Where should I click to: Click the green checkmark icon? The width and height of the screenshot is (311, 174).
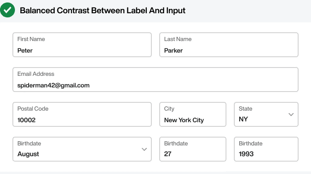tap(7, 10)
